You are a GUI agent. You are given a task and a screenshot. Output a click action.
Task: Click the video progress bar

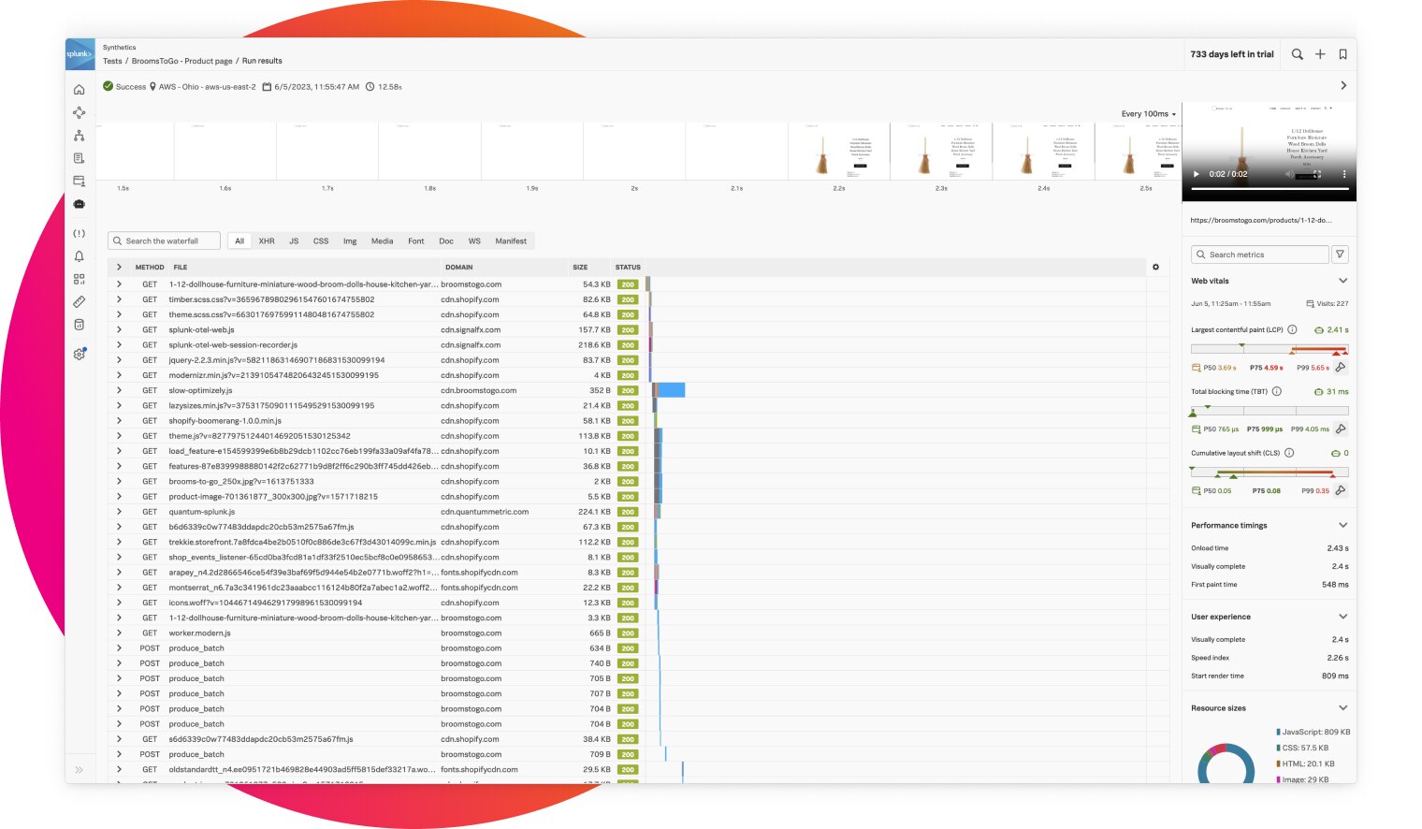pyautogui.click(x=1269, y=189)
